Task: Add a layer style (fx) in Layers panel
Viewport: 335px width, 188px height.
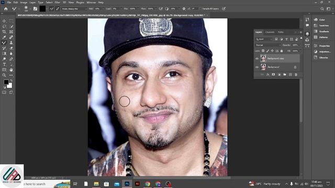Action: tap(267, 74)
